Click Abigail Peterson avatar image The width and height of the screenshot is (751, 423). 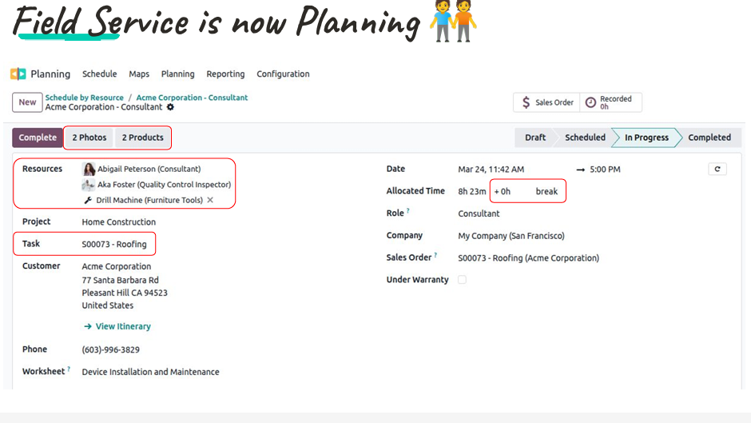point(89,169)
